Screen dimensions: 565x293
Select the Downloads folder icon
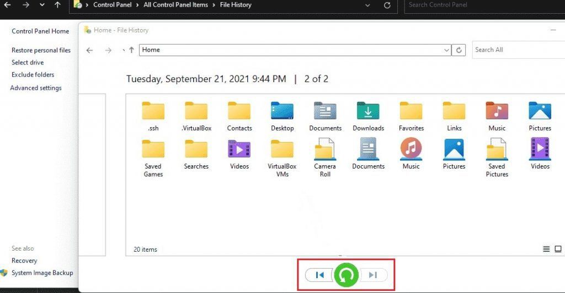point(368,112)
